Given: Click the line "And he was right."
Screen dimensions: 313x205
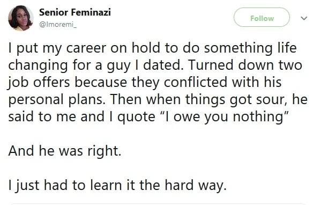Looking at the screenshot, I should [65, 151].
